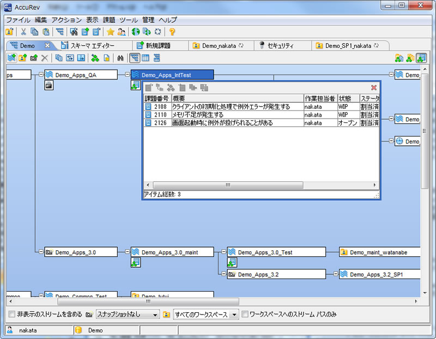Viewport: 436px width, 339px height.
Task: Check ワークスペースへのストリーム パスのみ checkbox
Action: coord(245,314)
